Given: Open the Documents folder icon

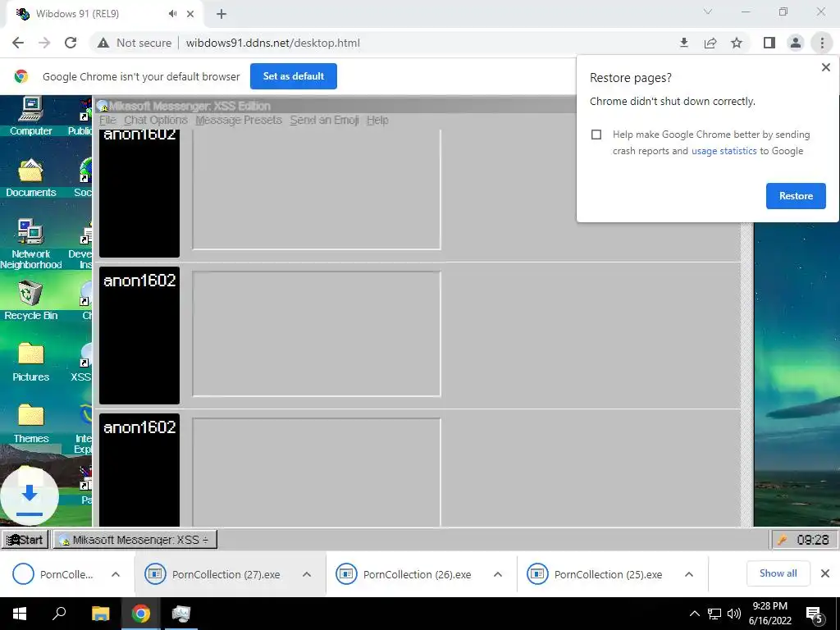Looking at the screenshot, I should pos(30,177).
